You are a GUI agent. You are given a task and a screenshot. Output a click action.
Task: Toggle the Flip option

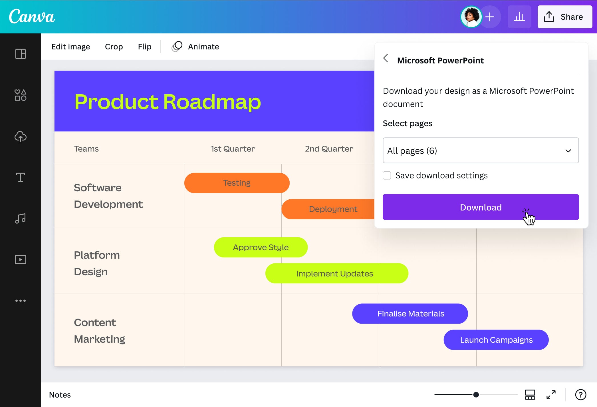144,46
